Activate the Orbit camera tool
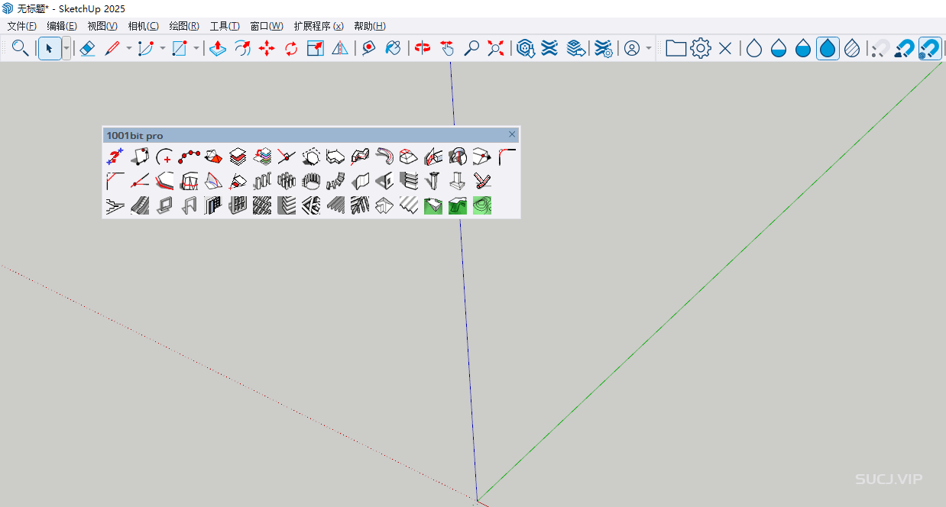The image size is (946, 507). tap(423, 48)
